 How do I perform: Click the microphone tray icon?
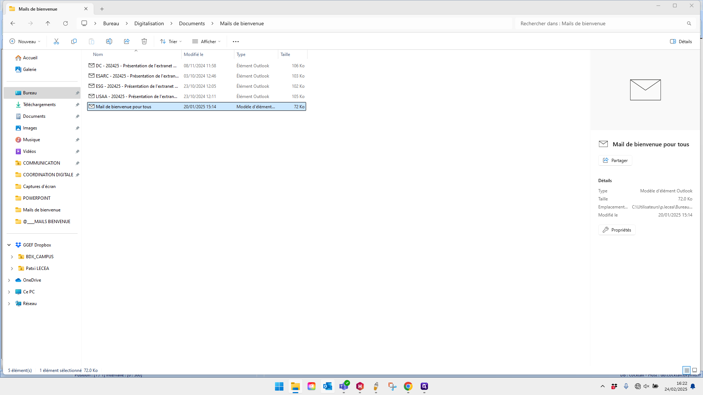tap(626, 386)
